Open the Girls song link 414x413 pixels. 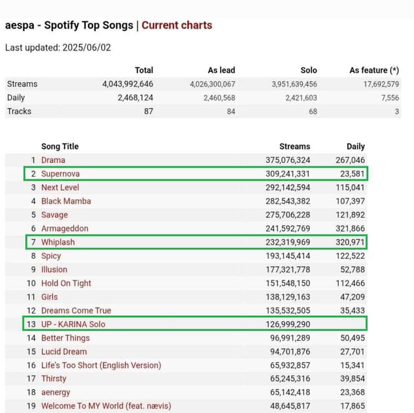[x=50, y=296]
